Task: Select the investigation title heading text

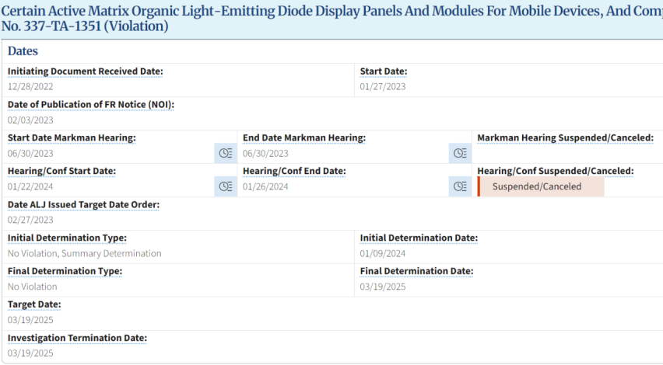Action: 331,18
